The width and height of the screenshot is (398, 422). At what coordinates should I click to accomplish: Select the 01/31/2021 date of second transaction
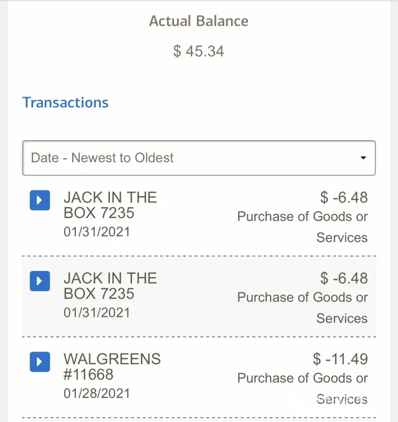click(97, 313)
